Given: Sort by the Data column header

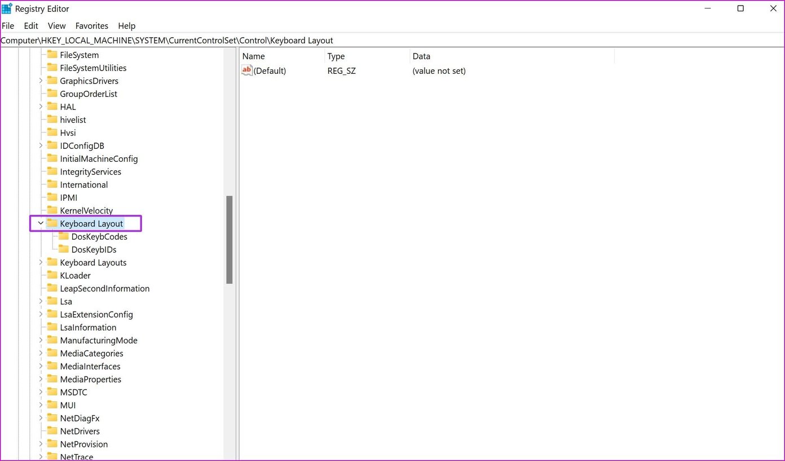Looking at the screenshot, I should coord(512,56).
